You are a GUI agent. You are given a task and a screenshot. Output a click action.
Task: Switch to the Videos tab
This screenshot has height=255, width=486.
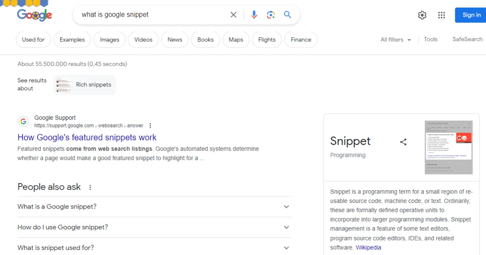click(x=143, y=39)
